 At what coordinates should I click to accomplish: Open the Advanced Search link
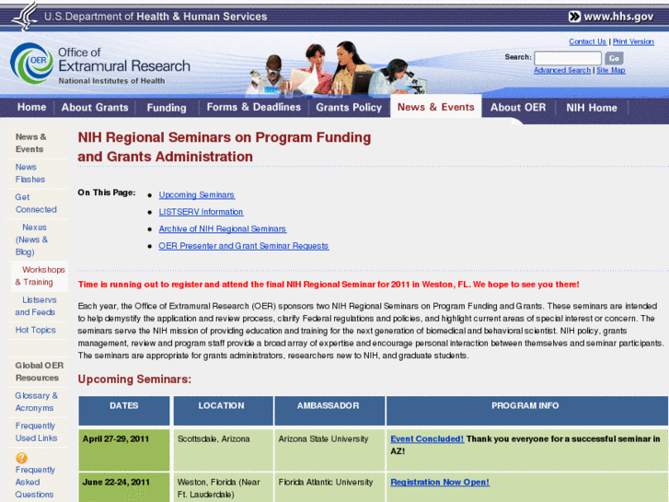coord(562,70)
